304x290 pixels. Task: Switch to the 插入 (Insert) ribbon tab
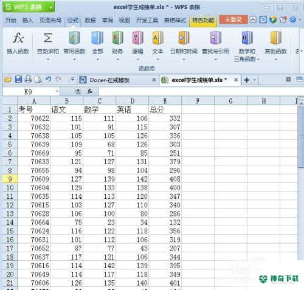click(27, 20)
